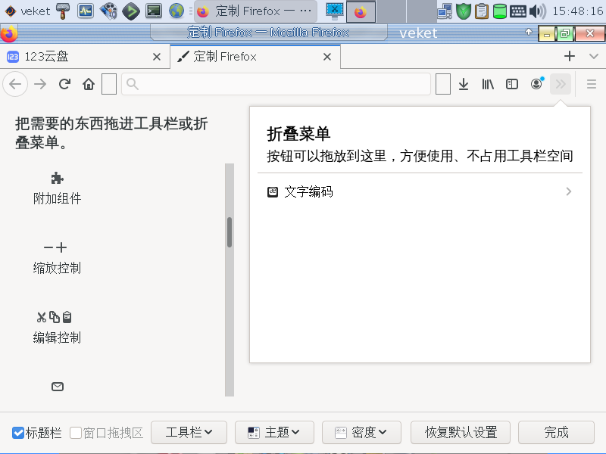Click the green shield tray icon

point(463,11)
